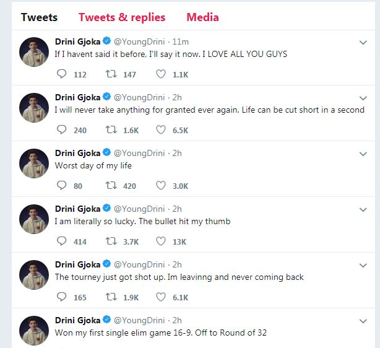The image size is (380, 348).
Task: Click the profile picture beside "Worst day of my life"
Action: click(x=34, y=164)
